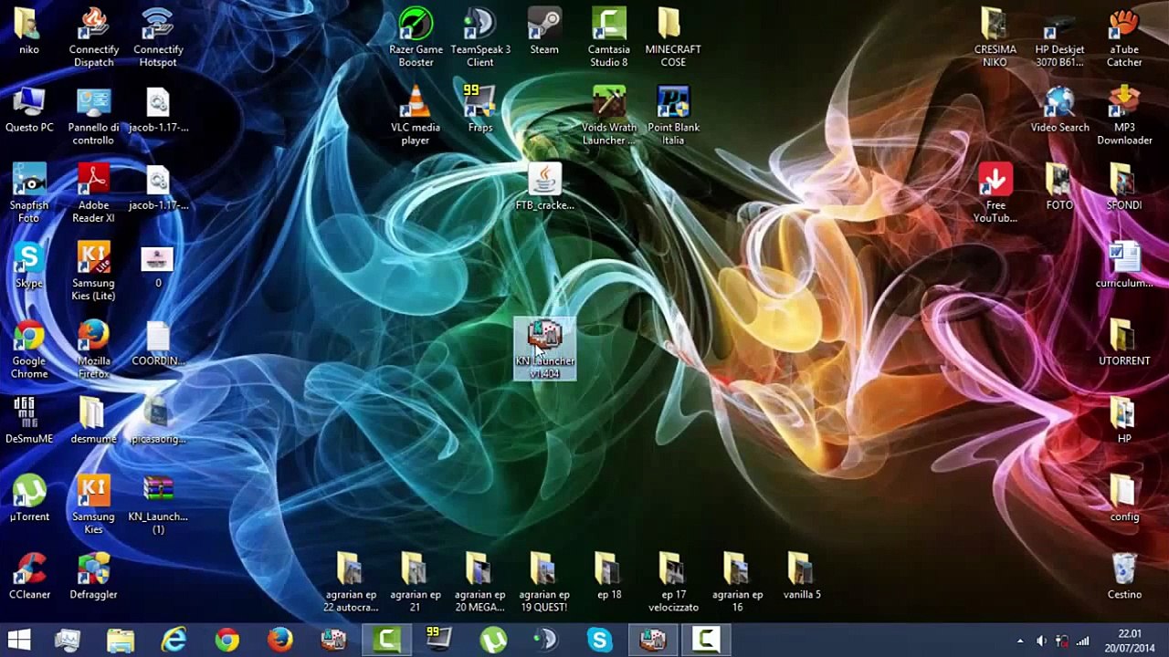
Task: Select the desmume folder on the desktop
Action: (x=93, y=421)
